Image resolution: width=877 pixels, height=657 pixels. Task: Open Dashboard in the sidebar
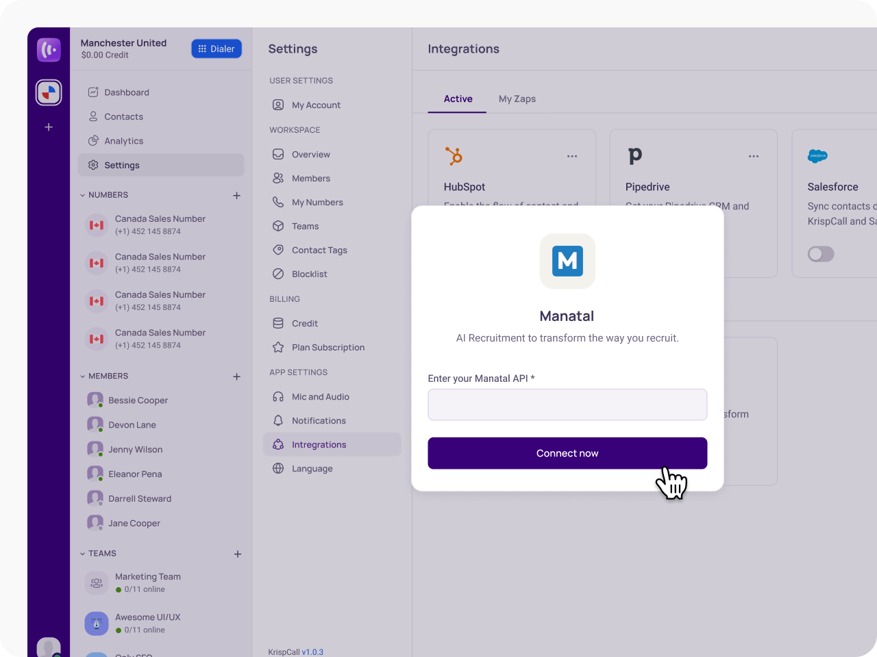161,92
